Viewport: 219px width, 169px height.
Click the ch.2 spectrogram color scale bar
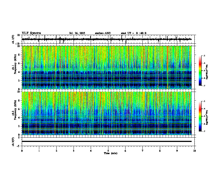pos(200,116)
